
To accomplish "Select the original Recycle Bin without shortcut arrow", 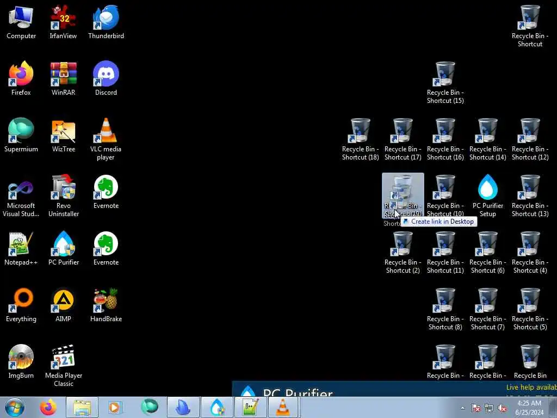I will [530, 361].
